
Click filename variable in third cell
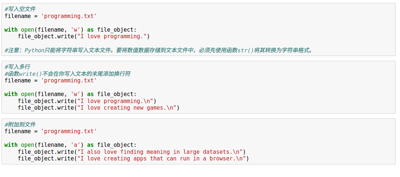[x=18, y=131]
